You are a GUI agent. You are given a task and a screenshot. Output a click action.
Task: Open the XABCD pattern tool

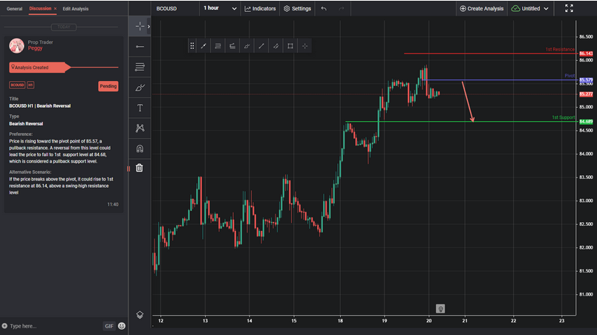[140, 129]
